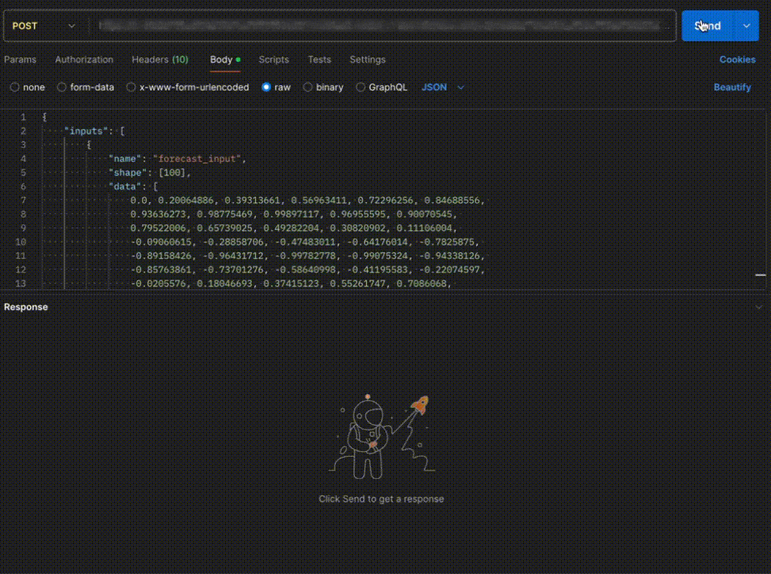Click line number 7 in the gutter
771x574 pixels.
pos(23,201)
